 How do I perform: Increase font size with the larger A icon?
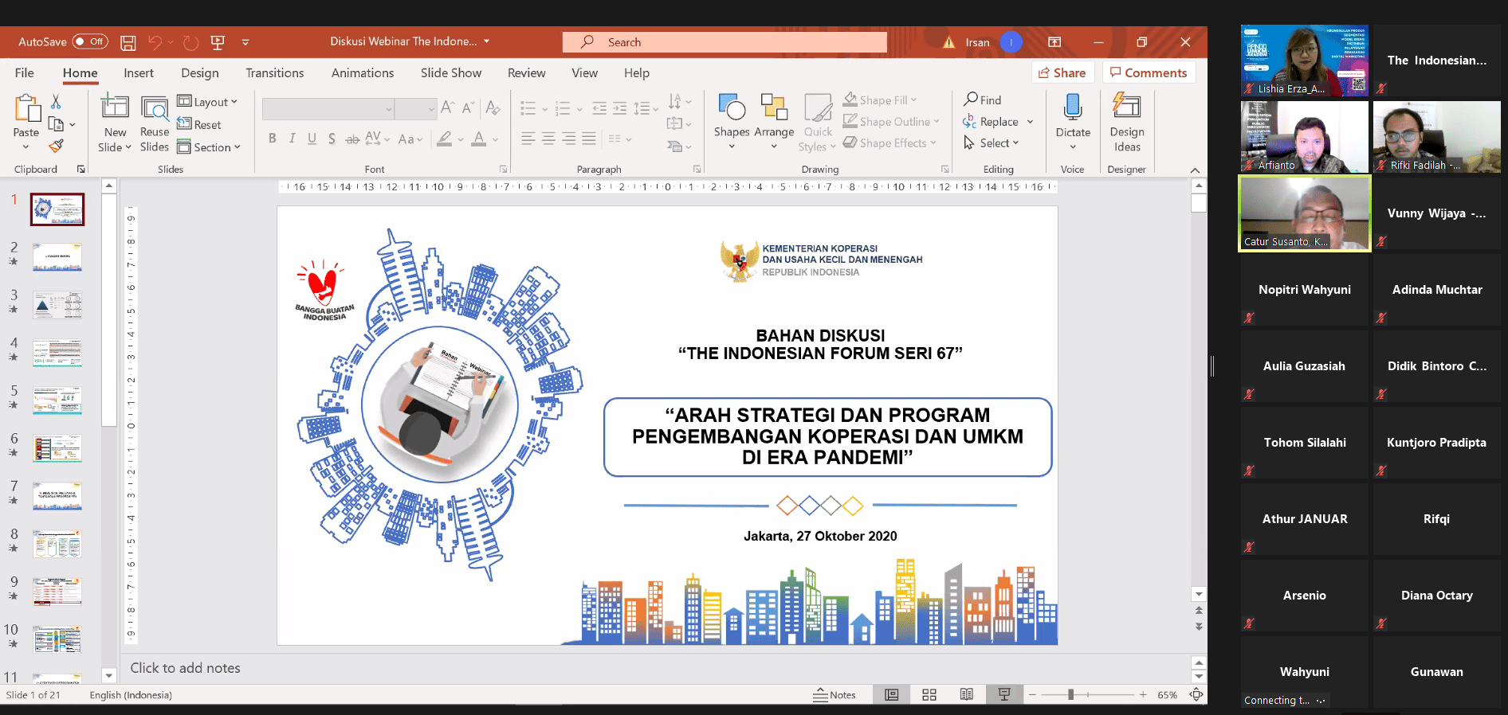pos(448,107)
